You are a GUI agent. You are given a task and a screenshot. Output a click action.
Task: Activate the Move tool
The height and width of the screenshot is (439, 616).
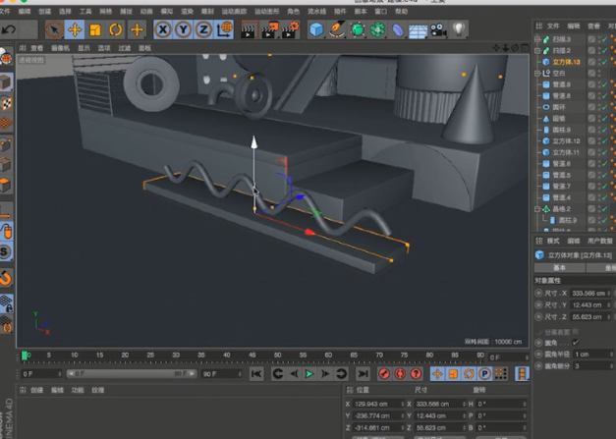click(75, 29)
